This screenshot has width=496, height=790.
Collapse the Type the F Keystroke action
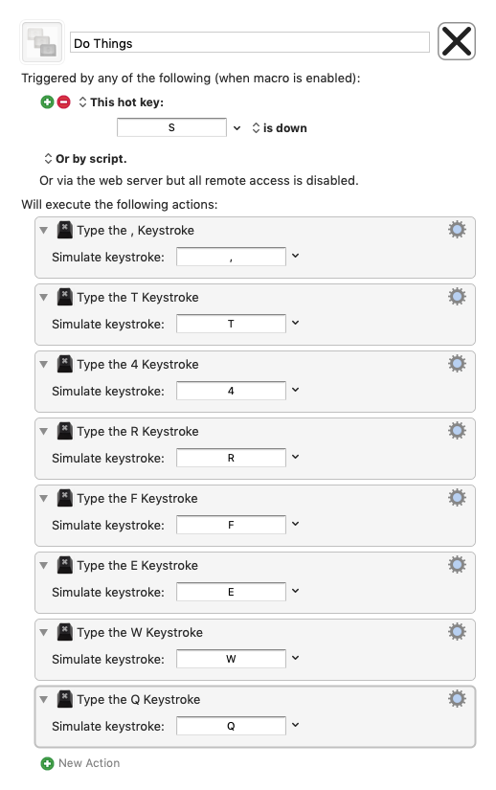(x=44, y=498)
